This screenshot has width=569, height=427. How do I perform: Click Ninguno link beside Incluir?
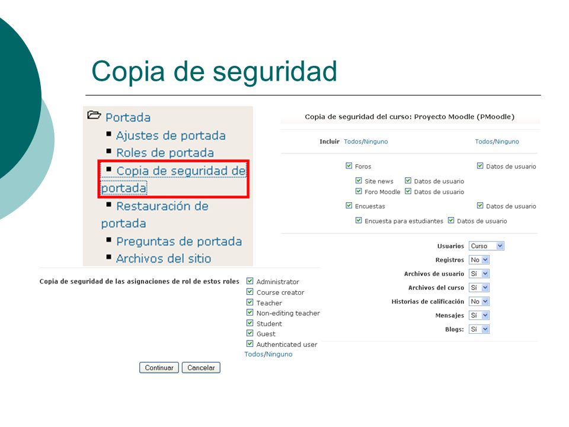click(376, 142)
